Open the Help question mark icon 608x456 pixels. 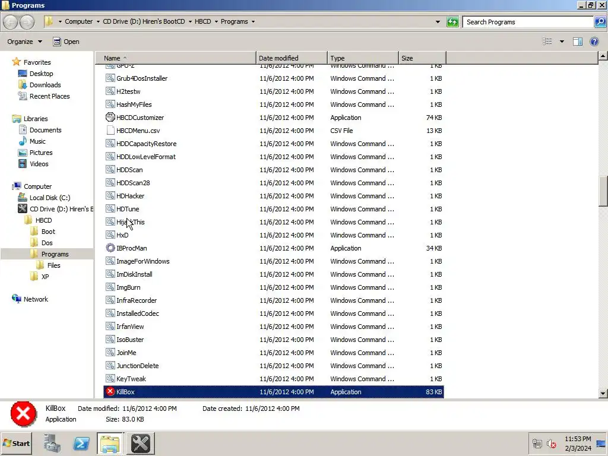coord(594,42)
